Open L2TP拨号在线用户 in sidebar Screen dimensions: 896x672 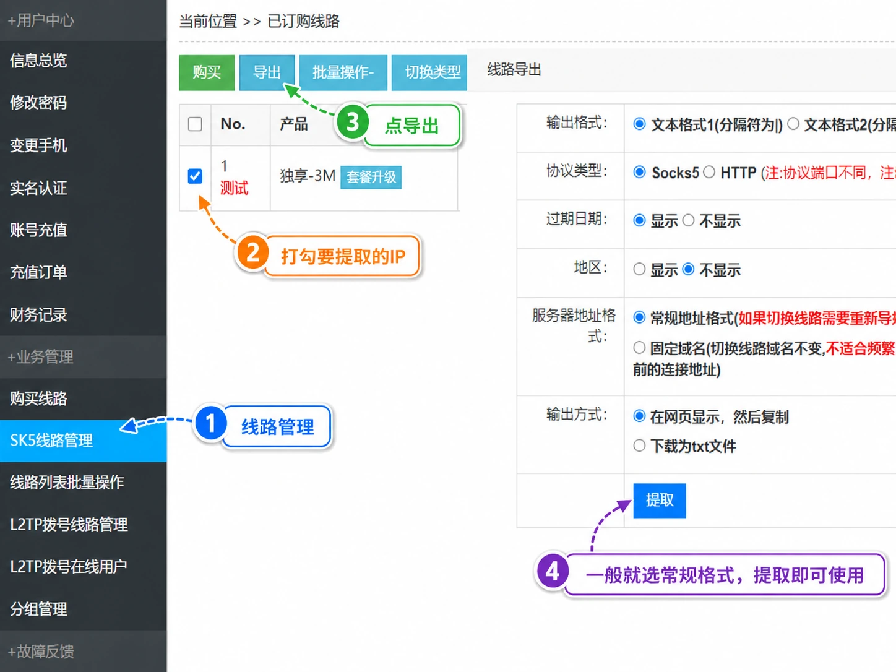(x=83, y=567)
